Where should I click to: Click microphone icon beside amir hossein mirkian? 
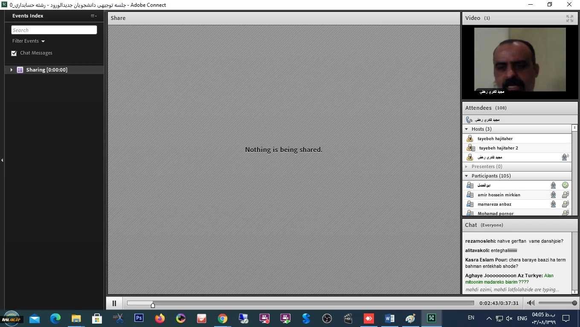point(553,195)
